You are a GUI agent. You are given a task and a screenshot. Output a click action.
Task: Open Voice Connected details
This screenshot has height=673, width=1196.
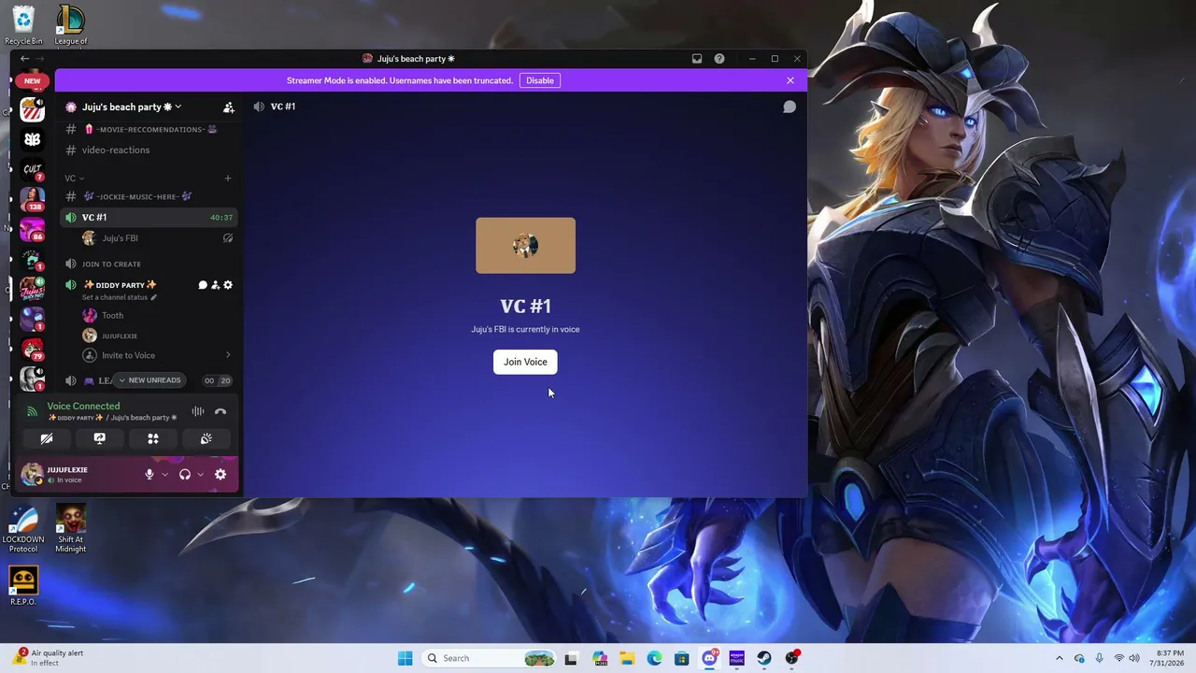tap(83, 406)
